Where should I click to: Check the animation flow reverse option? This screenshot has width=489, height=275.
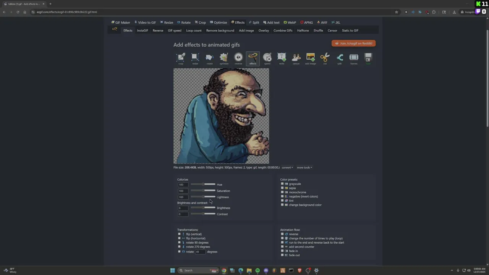tap(282, 234)
